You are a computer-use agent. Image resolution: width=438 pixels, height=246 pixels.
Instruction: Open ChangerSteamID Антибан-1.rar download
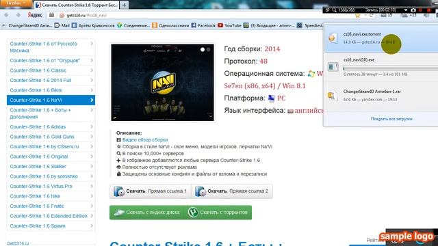(x=381, y=96)
